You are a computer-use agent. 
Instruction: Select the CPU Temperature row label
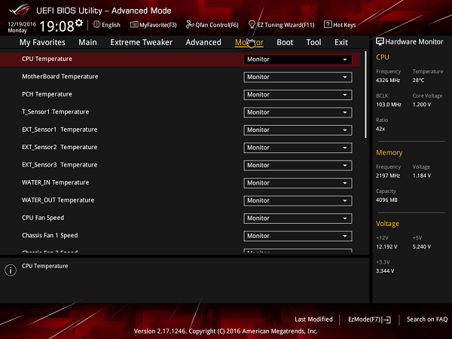coord(47,59)
